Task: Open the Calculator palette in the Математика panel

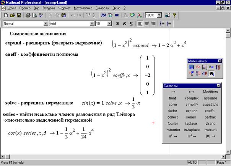Action: (191, 67)
